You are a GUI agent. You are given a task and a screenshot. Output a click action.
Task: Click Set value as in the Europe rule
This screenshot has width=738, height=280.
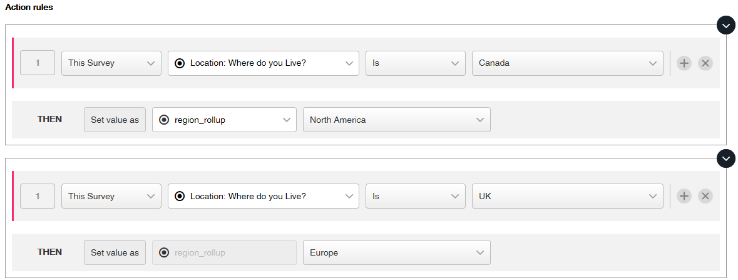pos(115,252)
